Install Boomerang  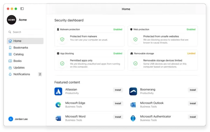tap(193, 90)
